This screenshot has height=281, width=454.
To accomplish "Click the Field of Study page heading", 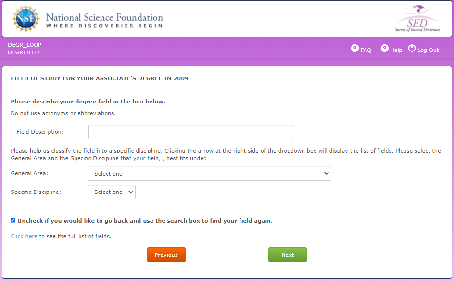I will click(100, 78).
